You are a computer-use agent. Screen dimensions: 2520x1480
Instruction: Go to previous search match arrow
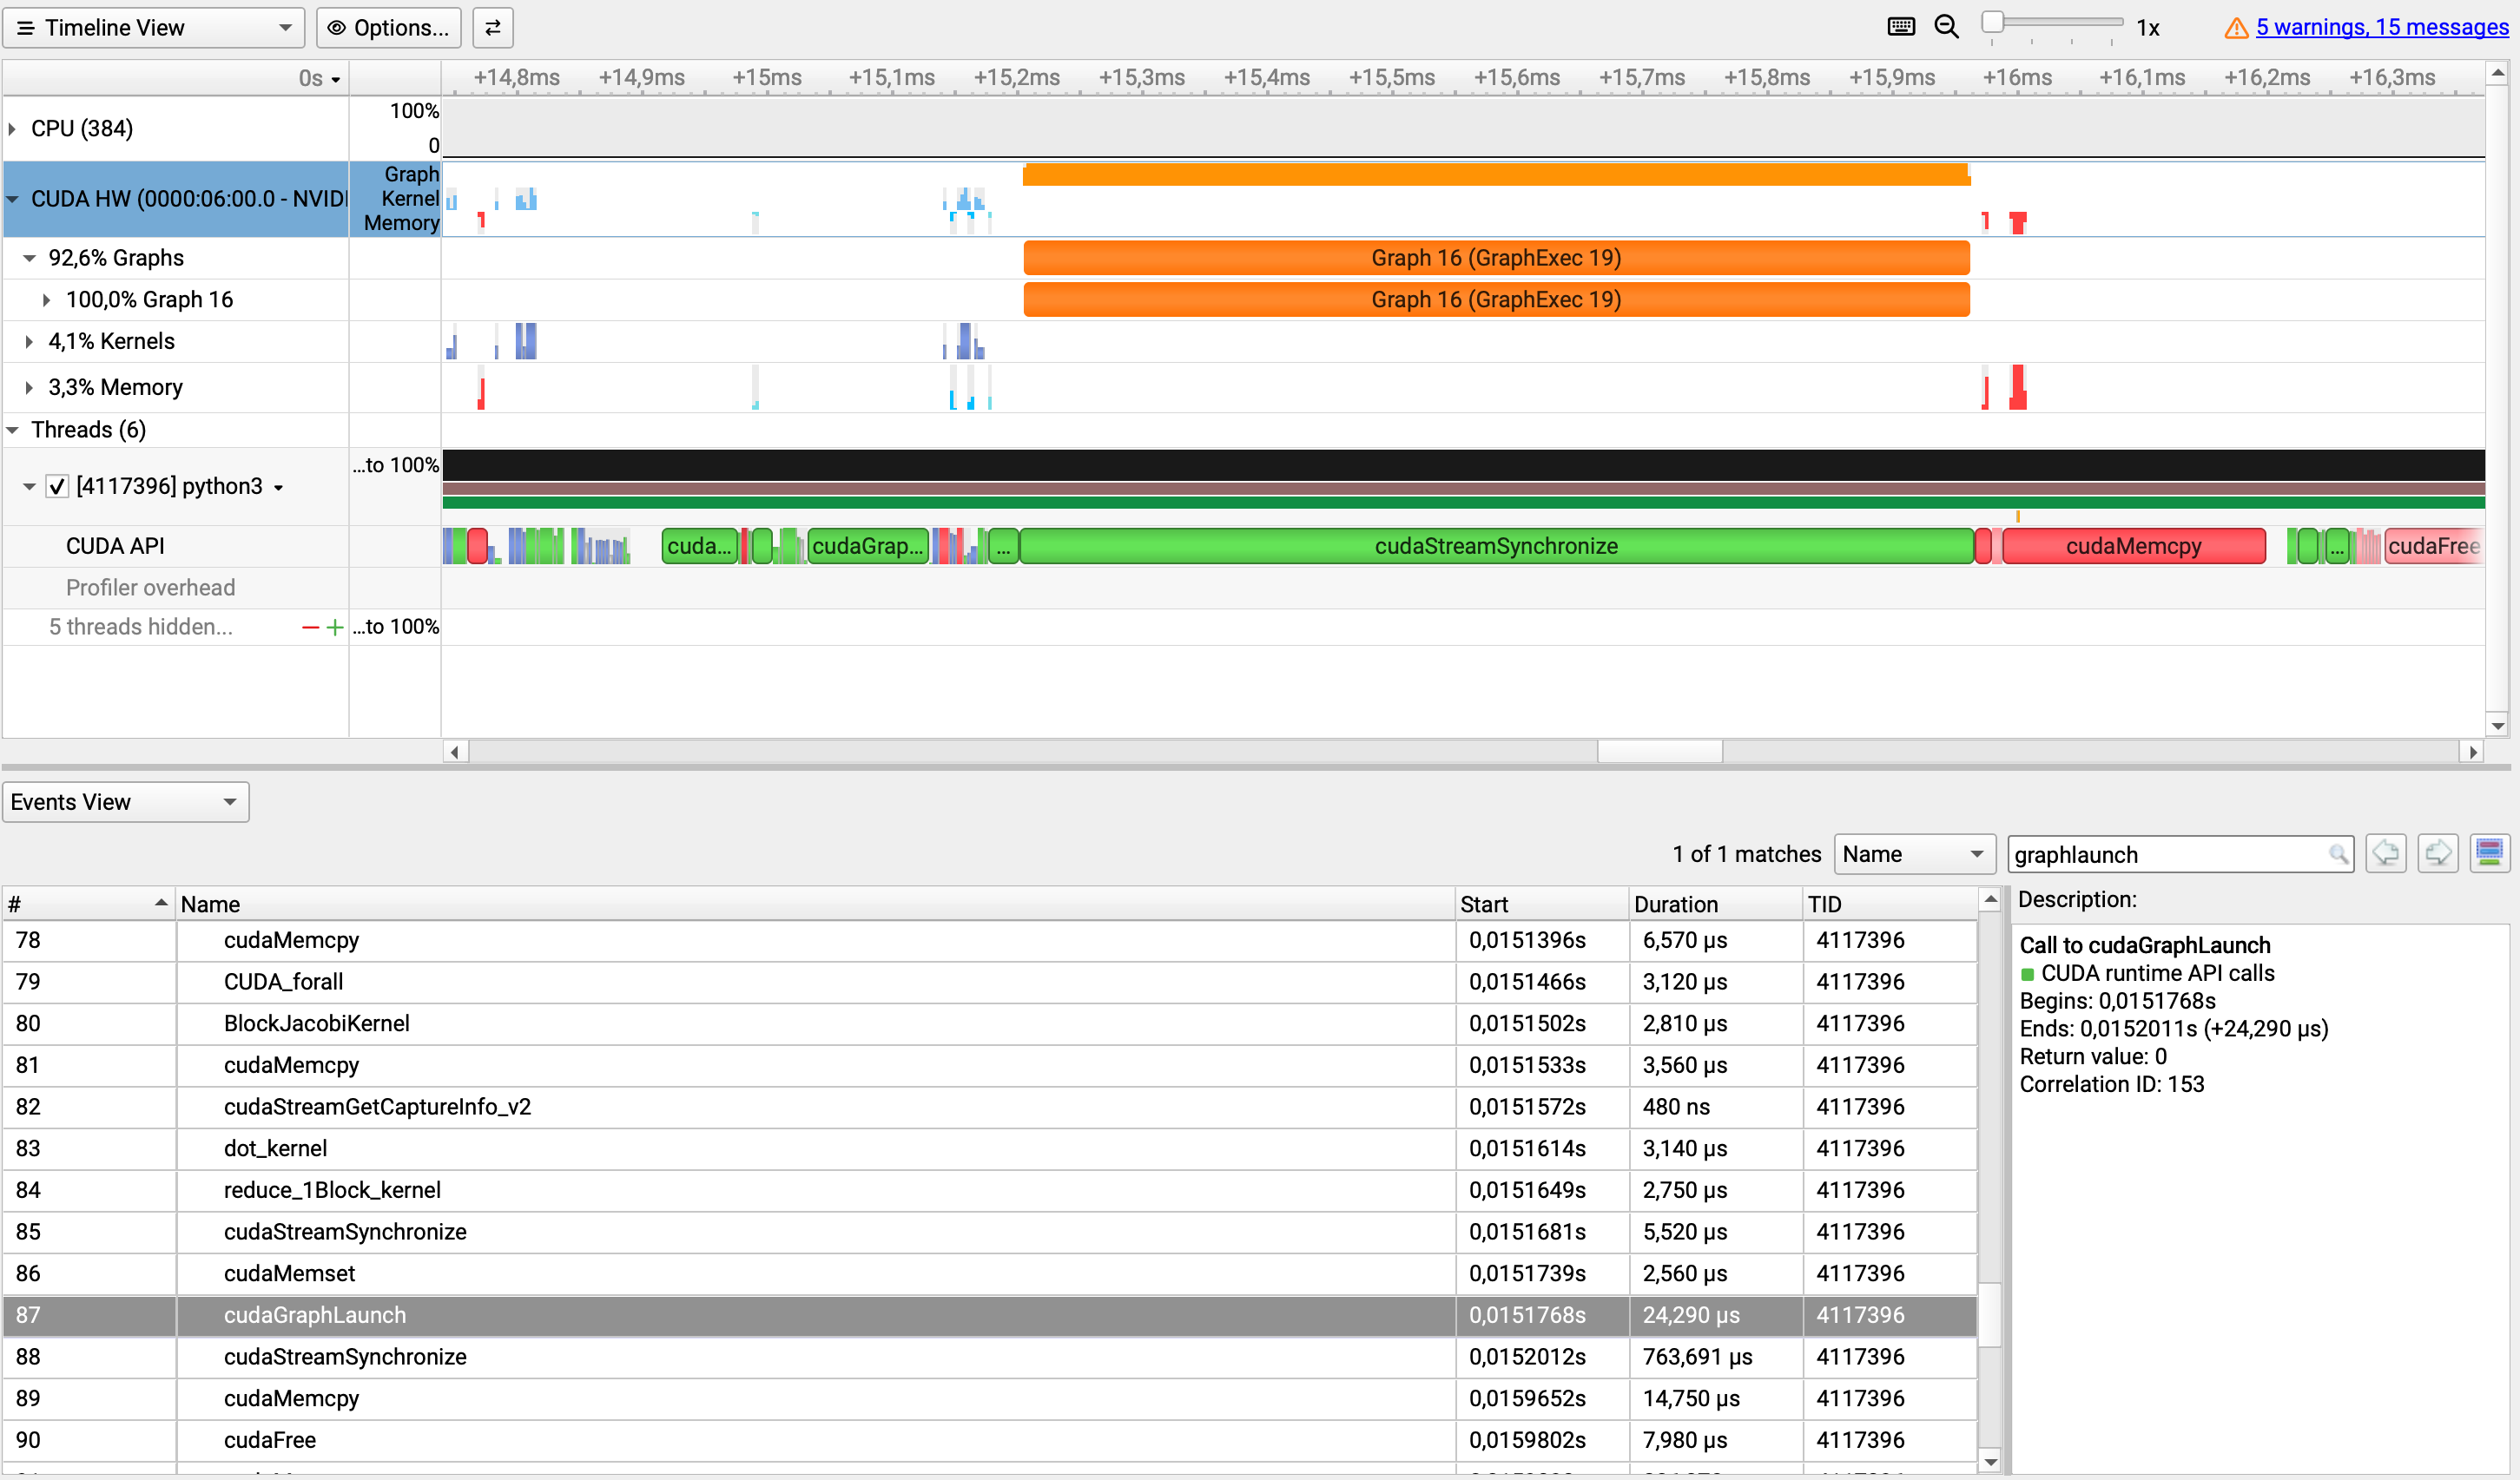click(x=2385, y=853)
